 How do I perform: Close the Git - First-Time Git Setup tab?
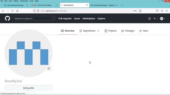coord(57,5)
